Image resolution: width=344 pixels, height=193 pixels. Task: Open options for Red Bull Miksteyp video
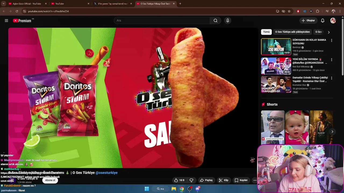331,60
